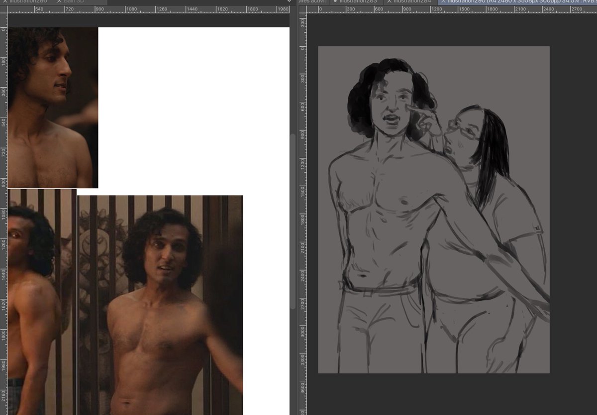Close the illustration286 tab

point(4,2)
